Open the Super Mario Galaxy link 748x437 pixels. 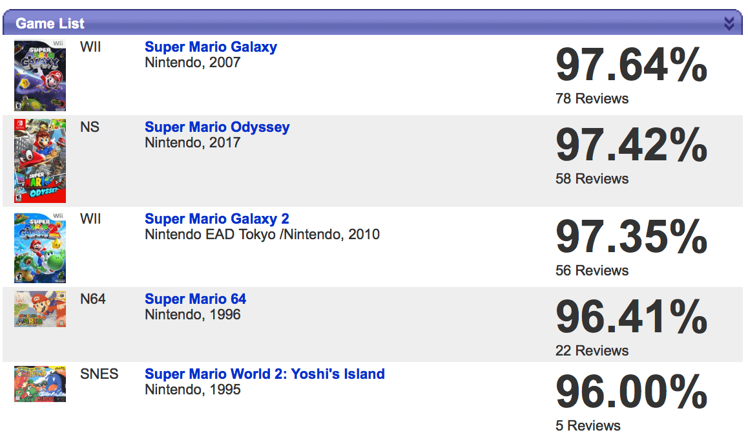(211, 47)
